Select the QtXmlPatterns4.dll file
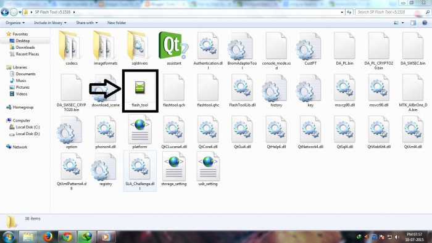Viewport: 432px width, 243px height. (x=72, y=171)
